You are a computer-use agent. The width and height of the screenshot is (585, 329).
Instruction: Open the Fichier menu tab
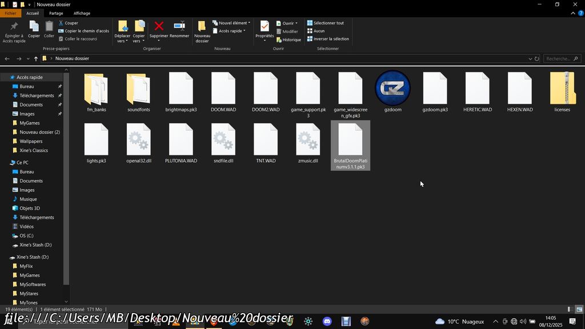click(x=10, y=13)
